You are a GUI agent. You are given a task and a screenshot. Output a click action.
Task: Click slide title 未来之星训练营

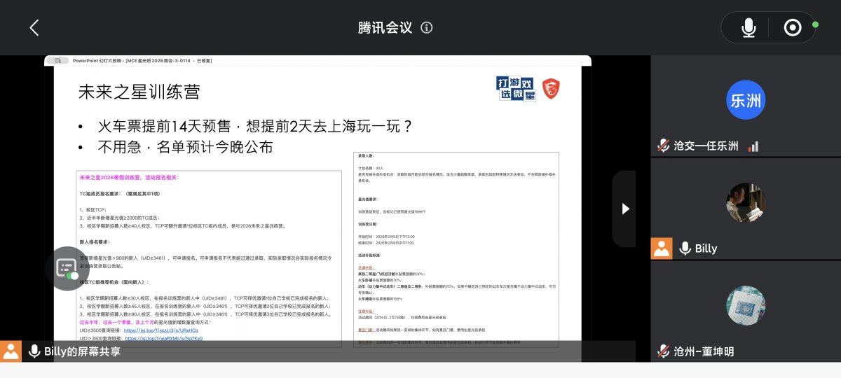(139, 91)
